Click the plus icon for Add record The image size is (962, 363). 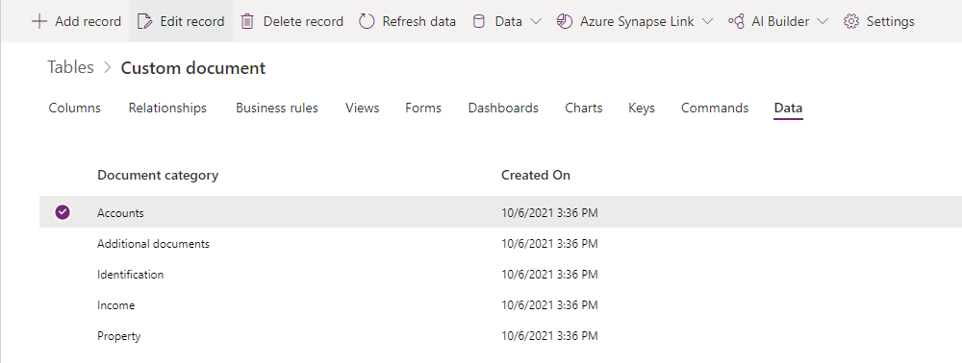point(39,21)
